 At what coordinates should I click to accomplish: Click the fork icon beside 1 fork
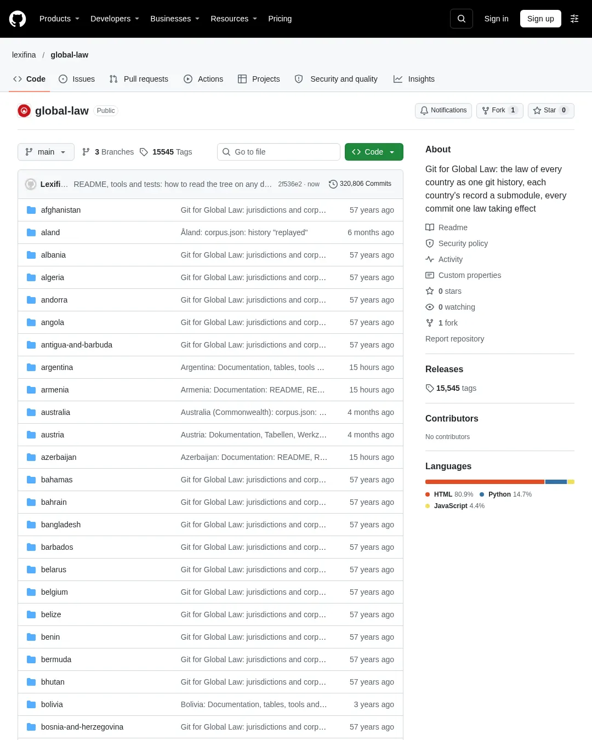point(430,323)
